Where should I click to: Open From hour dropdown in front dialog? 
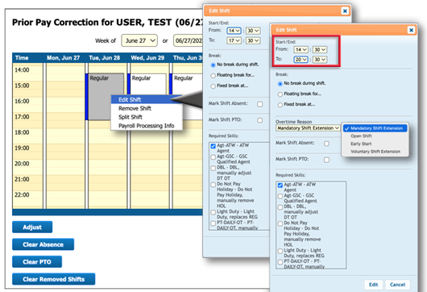[301, 50]
